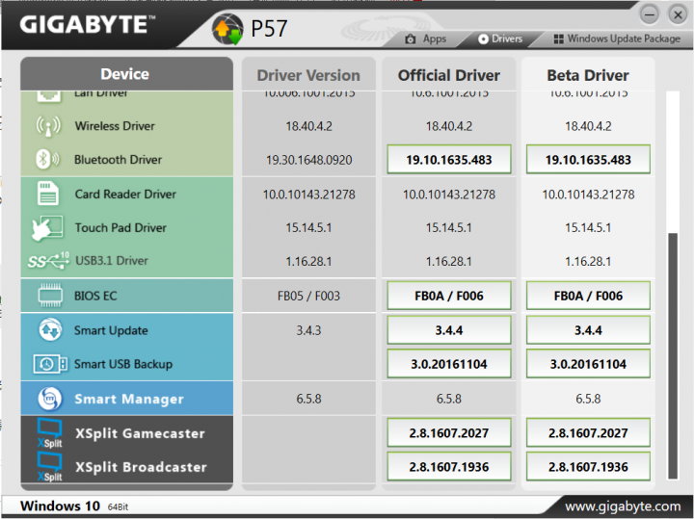The width and height of the screenshot is (694, 519).
Task: Click the vertical scrollbar thumb
Action: (673, 356)
